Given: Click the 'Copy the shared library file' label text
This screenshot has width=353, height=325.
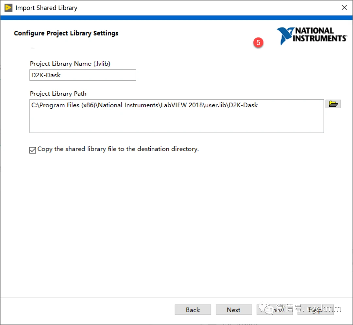Looking at the screenshot, I should (118, 149).
